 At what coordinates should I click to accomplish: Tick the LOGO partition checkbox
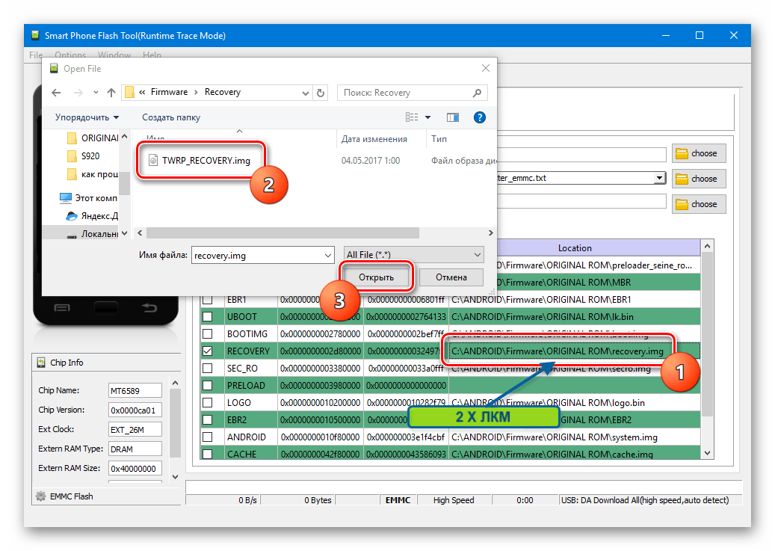point(208,403)
